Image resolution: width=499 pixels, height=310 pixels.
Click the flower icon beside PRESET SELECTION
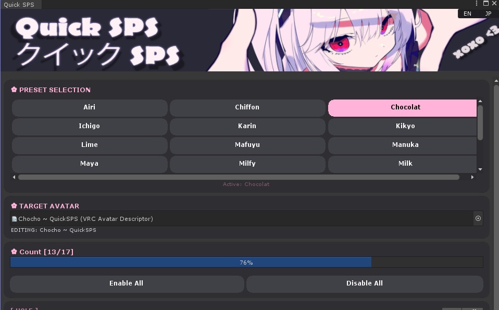coord(13,89)
